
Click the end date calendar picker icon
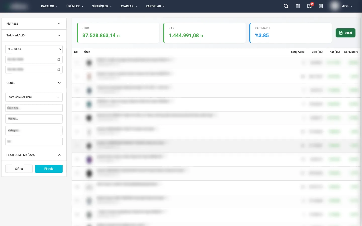[59, 70]
